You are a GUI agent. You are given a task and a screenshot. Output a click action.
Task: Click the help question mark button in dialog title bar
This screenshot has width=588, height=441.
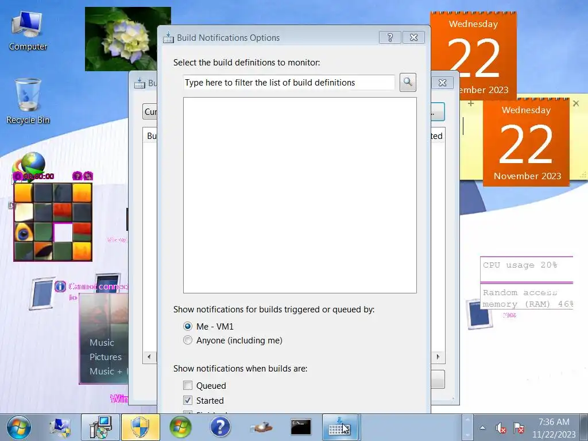point(390,37)
